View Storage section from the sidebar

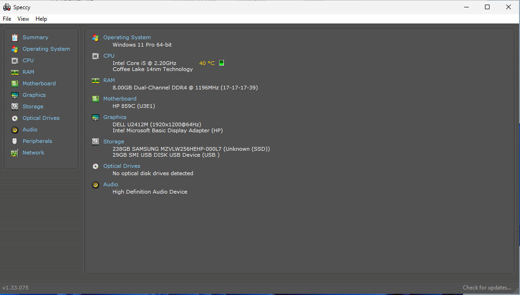(x=33, y=107)
